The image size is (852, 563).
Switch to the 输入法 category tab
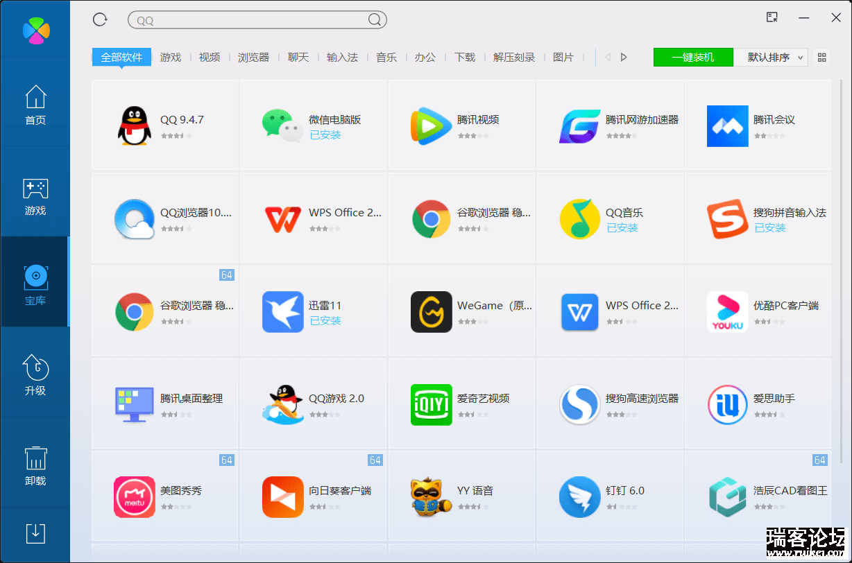tap(343, 58)
